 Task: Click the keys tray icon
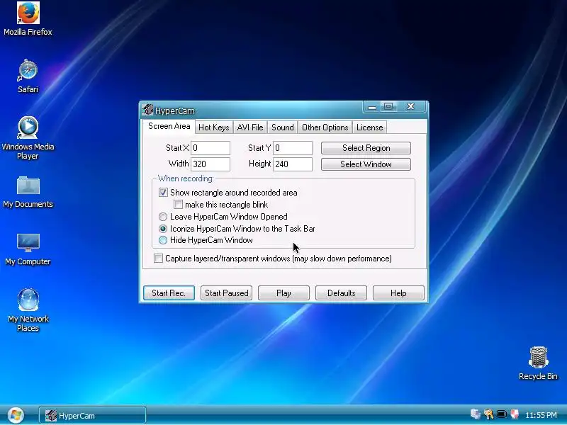tap(488, 414)
